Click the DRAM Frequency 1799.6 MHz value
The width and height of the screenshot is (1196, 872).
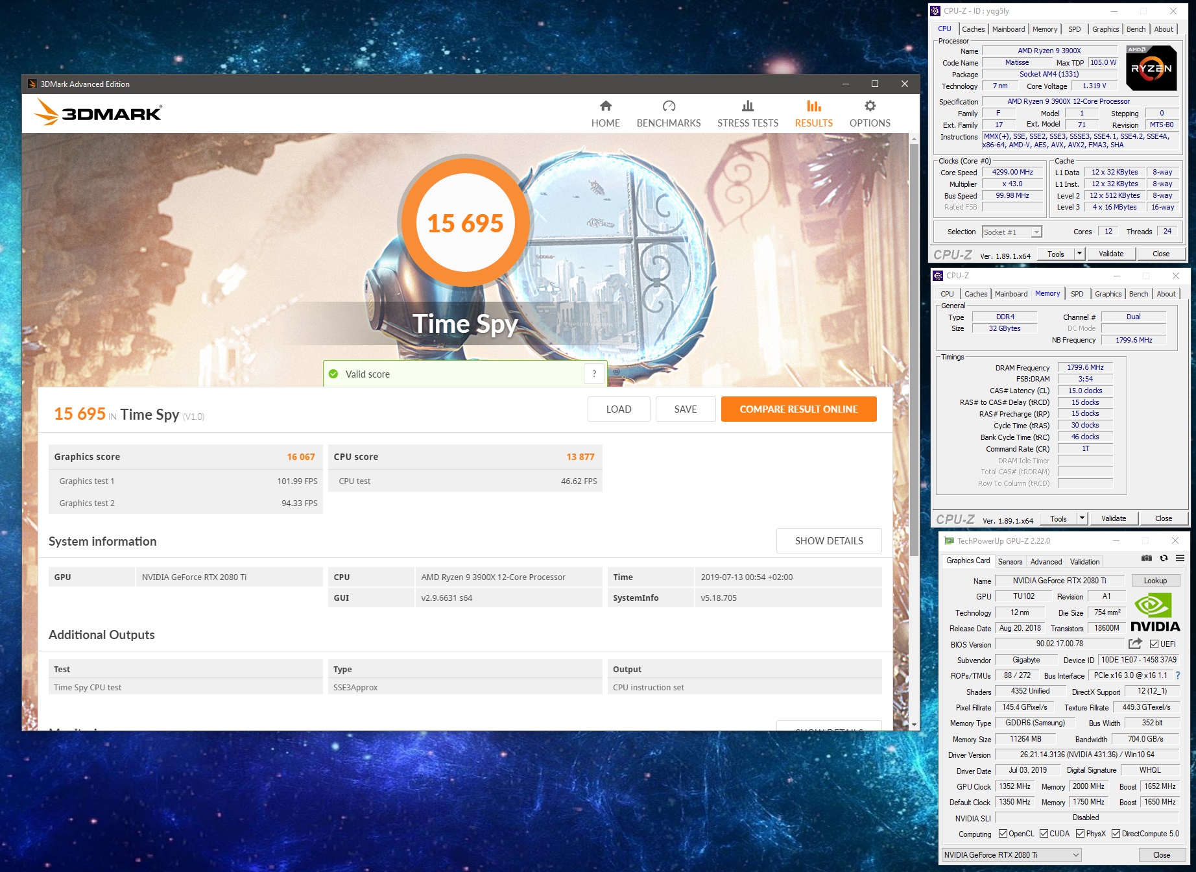[1085, 367]
